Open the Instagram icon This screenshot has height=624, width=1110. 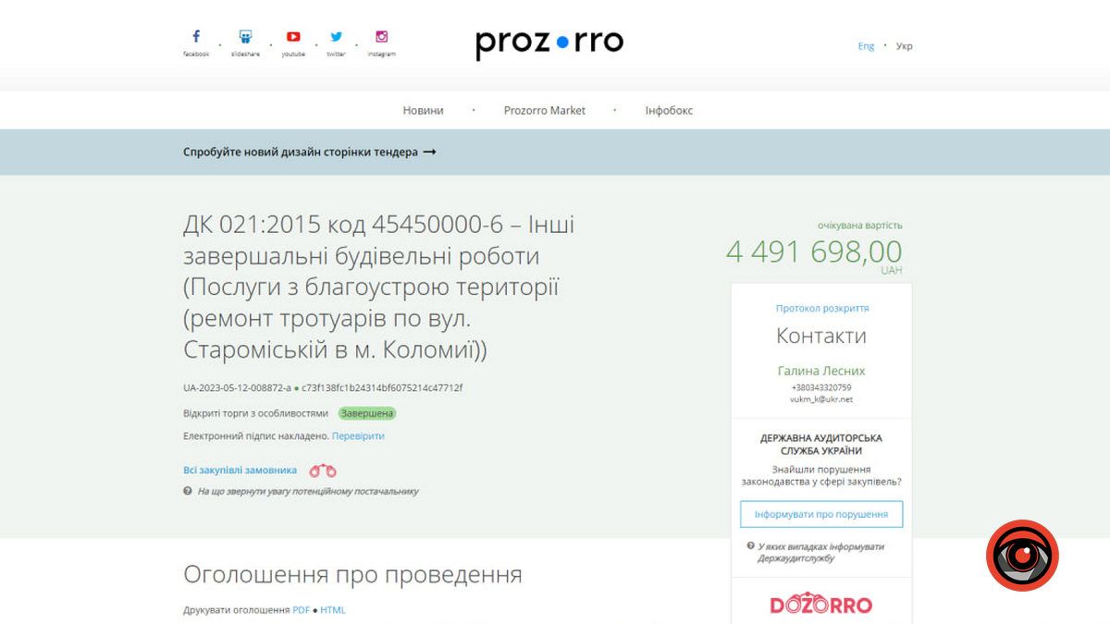(381, 36)
